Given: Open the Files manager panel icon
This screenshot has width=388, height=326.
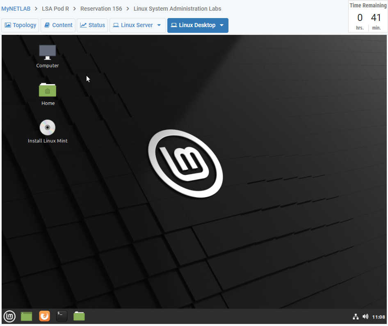Looking at the screenshot, I should pos(79,316).
